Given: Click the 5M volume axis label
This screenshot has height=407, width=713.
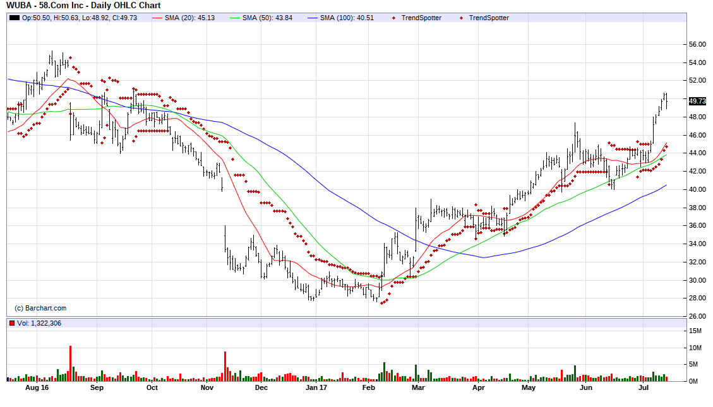Looking at the screenshot, I should pos(693,364).
